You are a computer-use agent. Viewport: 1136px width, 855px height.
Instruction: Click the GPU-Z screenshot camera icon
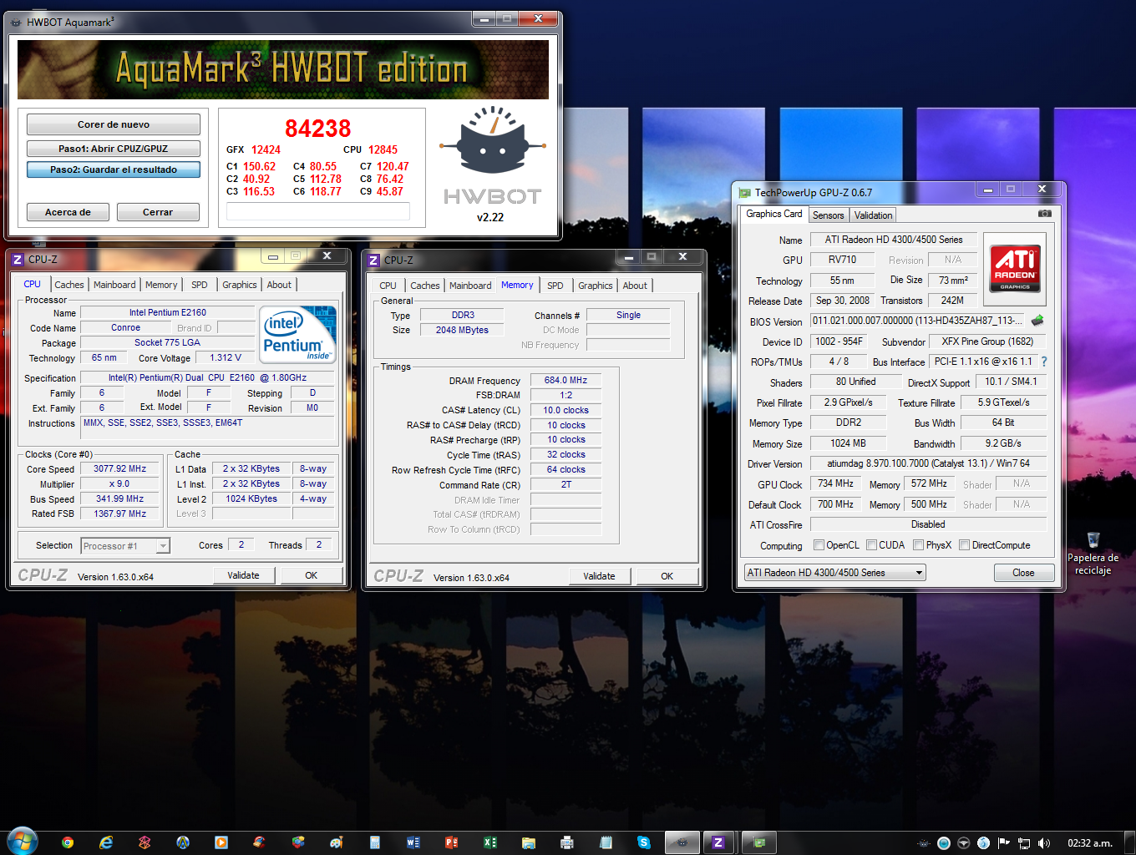click(1044, 214)
